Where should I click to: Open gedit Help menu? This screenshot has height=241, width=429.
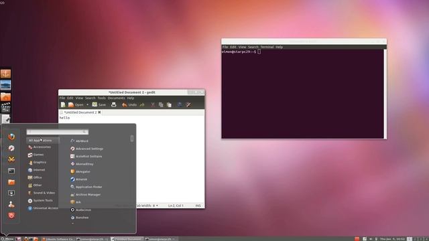click(131, 98)
